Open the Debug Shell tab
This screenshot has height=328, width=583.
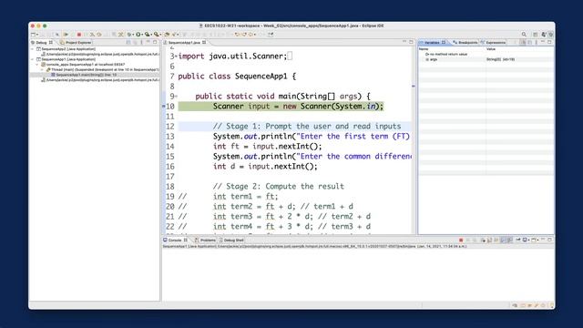(x=231, y=241)
